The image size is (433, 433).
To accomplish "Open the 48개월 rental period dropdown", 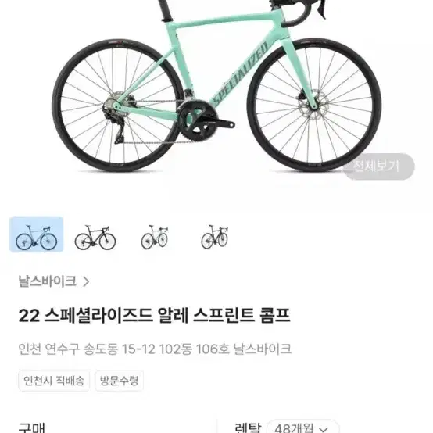I will 303,428.
